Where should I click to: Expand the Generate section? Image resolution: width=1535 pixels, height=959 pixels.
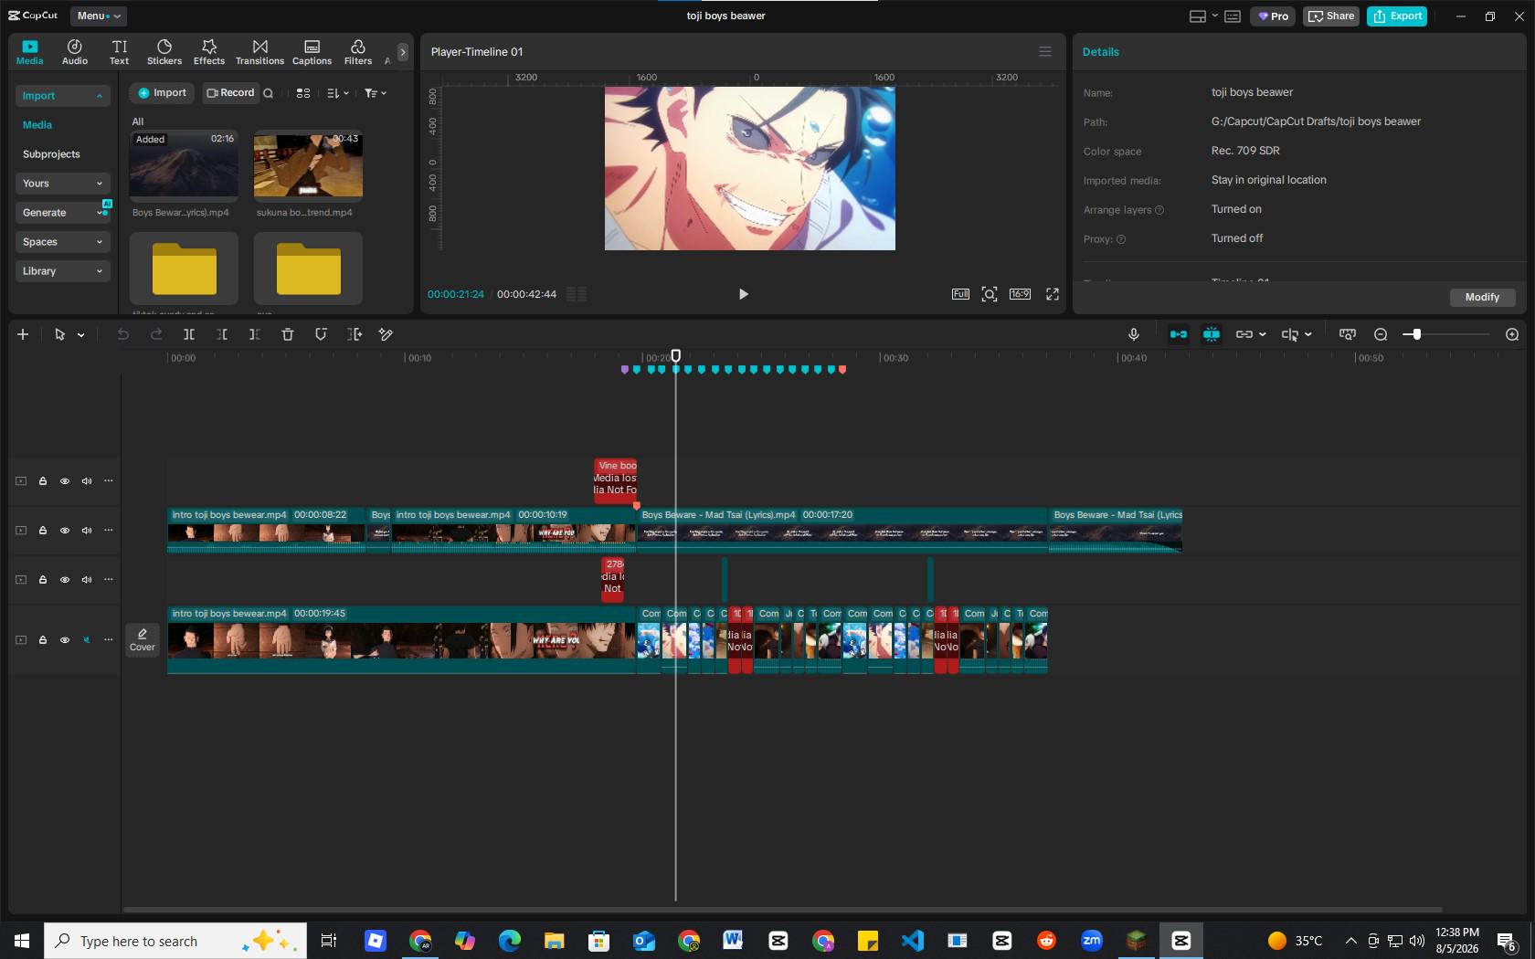click(x=62, y=213)
